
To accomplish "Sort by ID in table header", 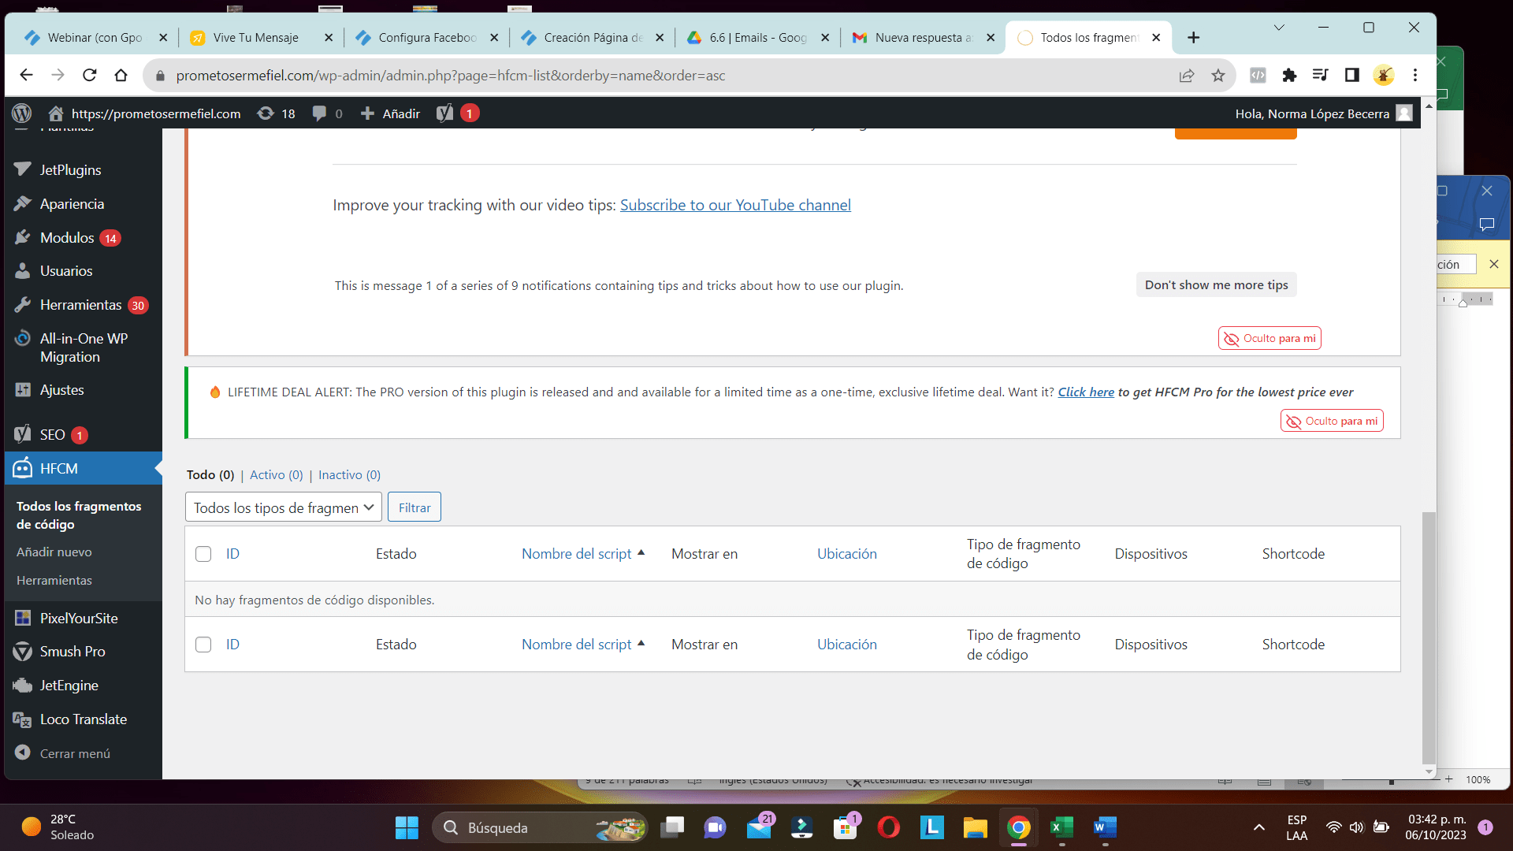I will (x=232, y=553).
